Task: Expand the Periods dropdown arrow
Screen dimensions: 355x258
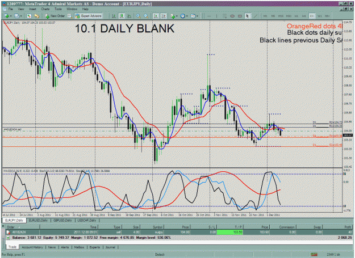Action: 187,16
